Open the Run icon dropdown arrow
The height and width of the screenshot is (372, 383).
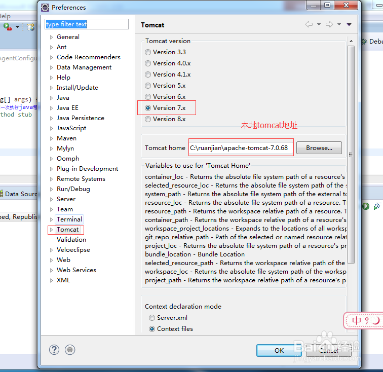[x=17, y=27]
